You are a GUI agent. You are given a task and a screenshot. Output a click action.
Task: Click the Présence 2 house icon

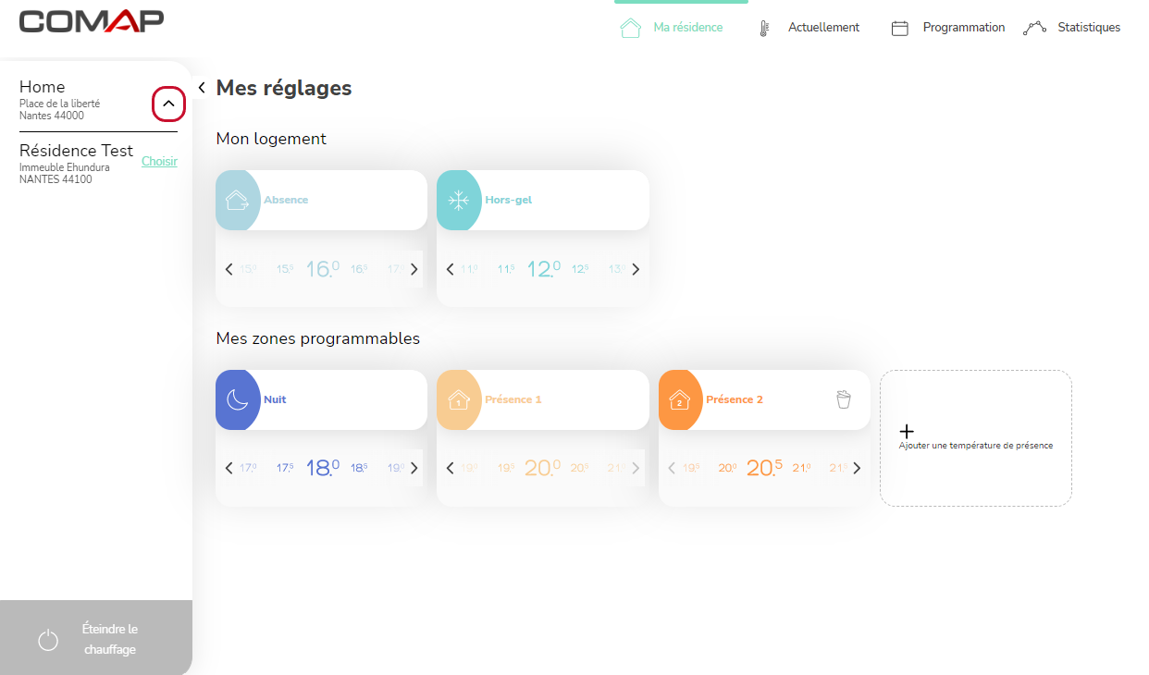point(680,399)
